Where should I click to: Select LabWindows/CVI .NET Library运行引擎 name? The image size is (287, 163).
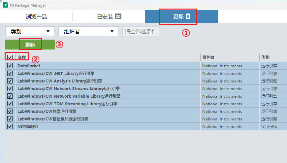click(x=56, y=74)
